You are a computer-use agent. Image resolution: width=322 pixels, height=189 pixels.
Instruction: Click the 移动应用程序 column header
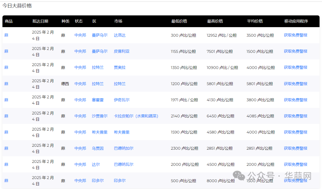pos(296,21)
